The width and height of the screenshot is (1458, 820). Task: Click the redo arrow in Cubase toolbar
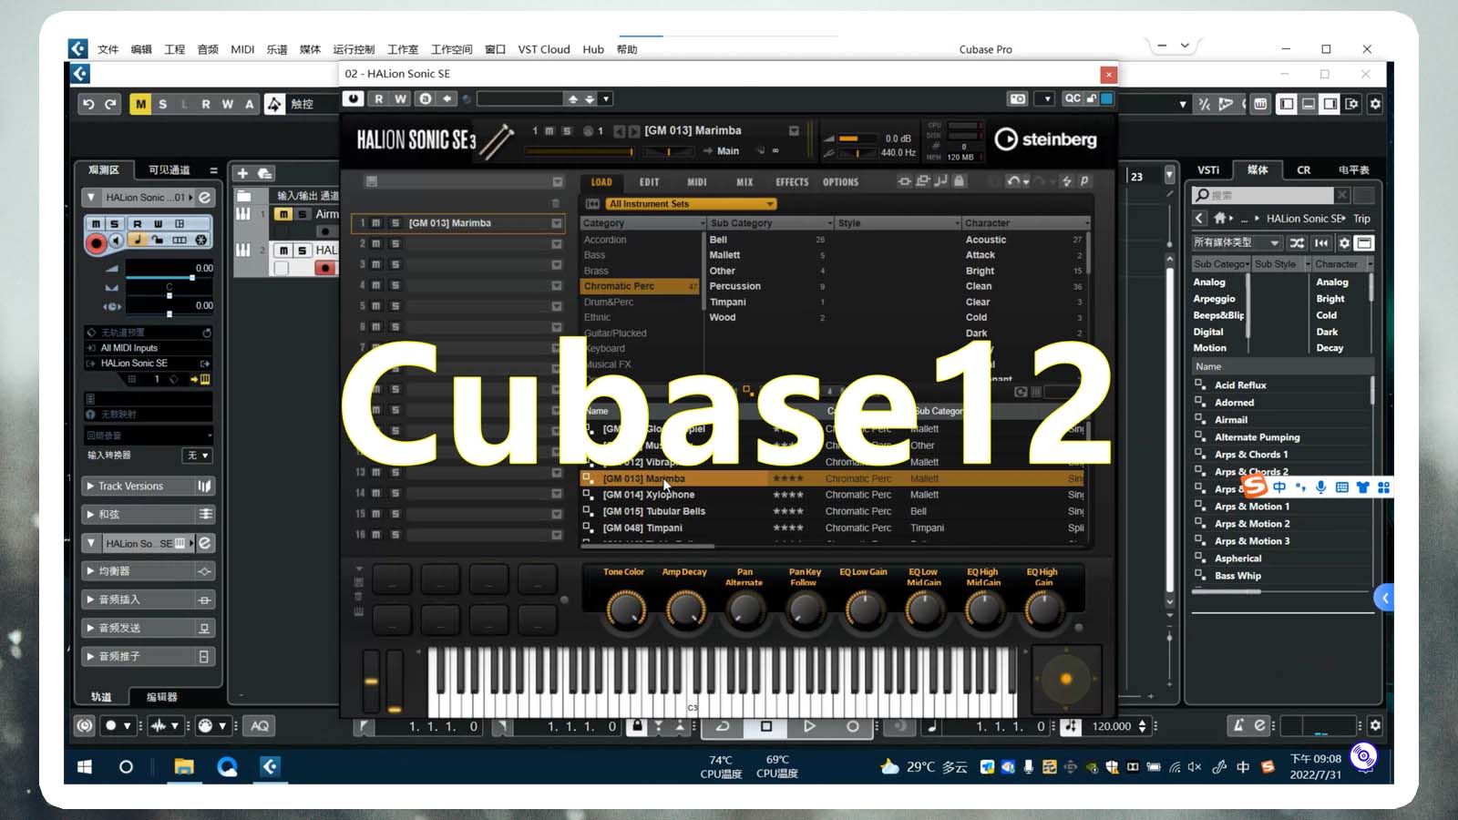[110, 104]
